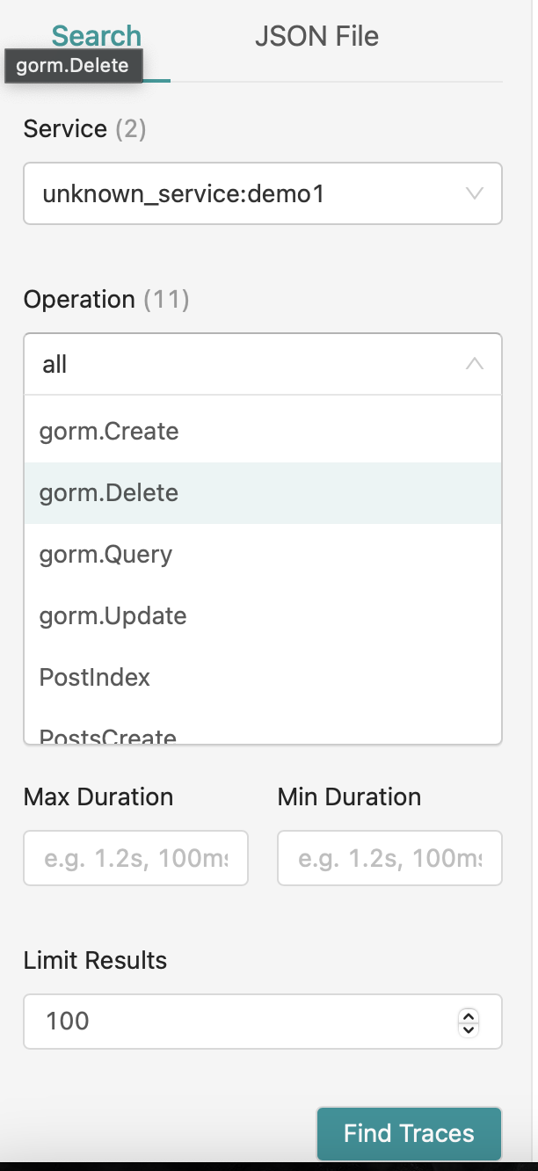Select the Search tab
The image size is (538, 1171).
pyautogui.click(x=96, y=36)
